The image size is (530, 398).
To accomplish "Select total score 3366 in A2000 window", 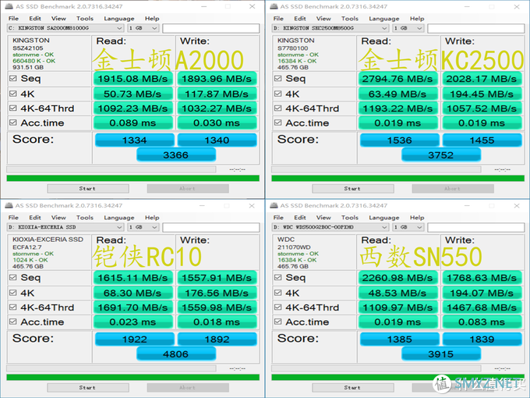I will click(176, 155).
